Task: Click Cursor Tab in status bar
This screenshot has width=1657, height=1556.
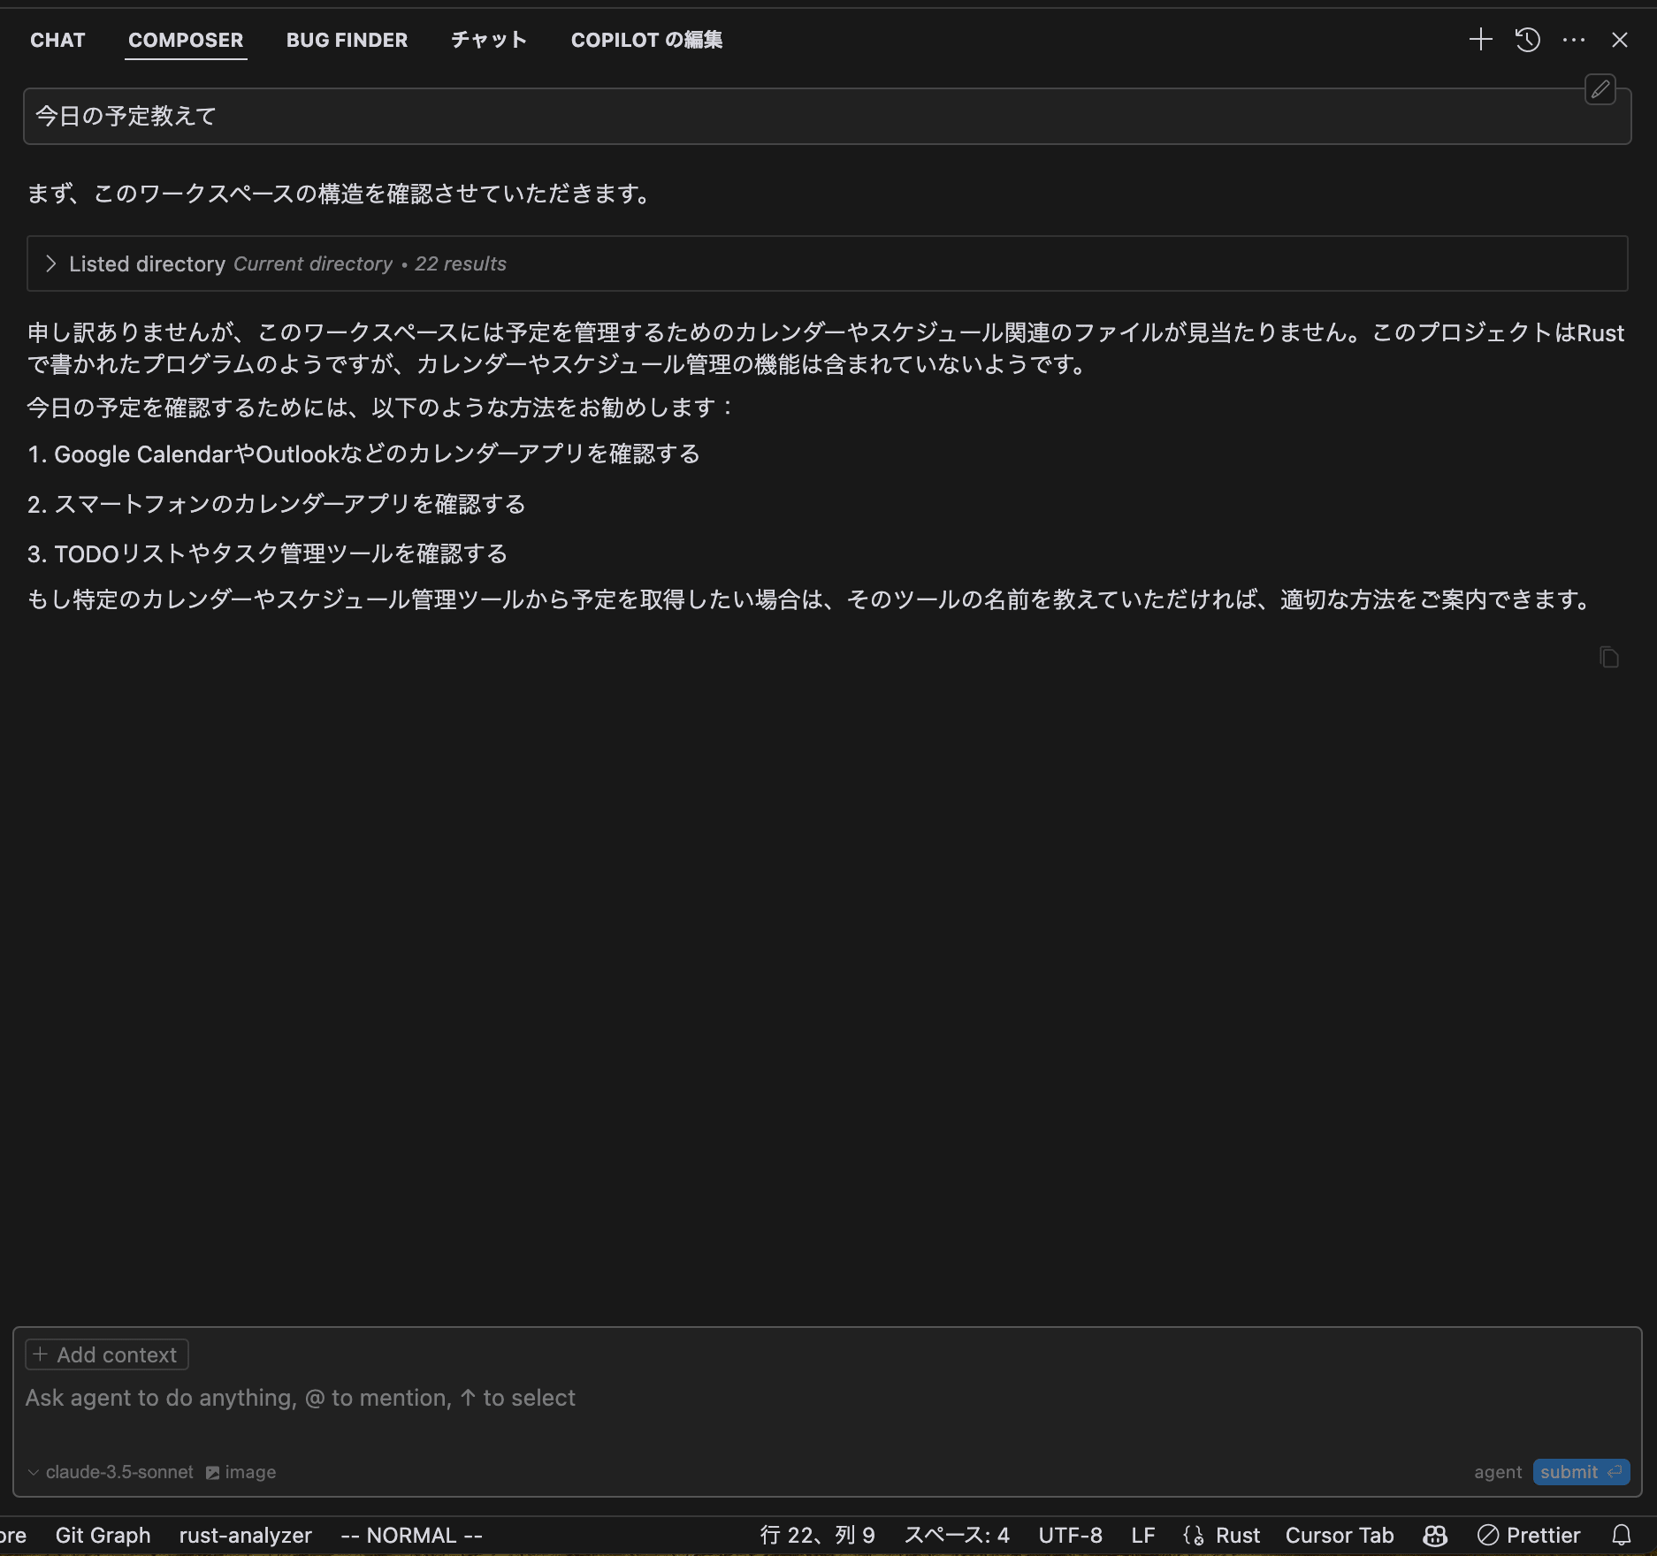Action: [x=1340, y=1536]
